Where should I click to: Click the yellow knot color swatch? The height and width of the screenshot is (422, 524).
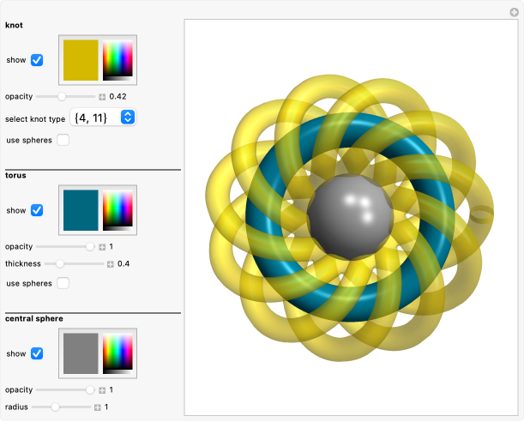(x=81, y=60)
